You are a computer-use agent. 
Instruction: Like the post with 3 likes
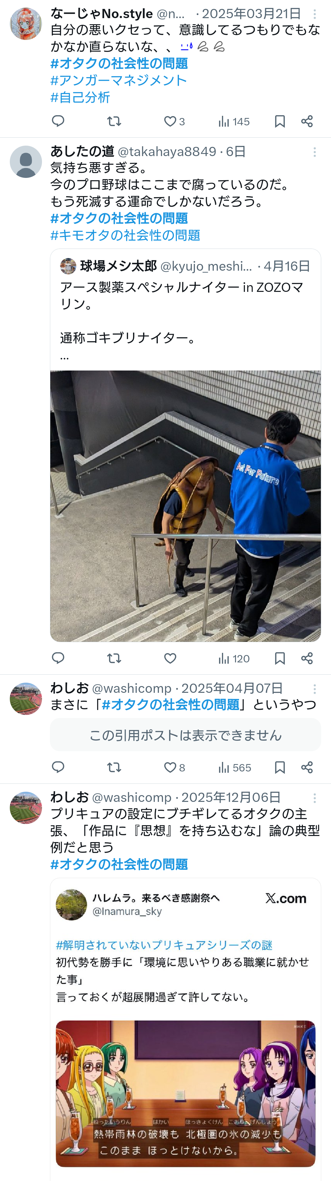[x=174, y=121]
